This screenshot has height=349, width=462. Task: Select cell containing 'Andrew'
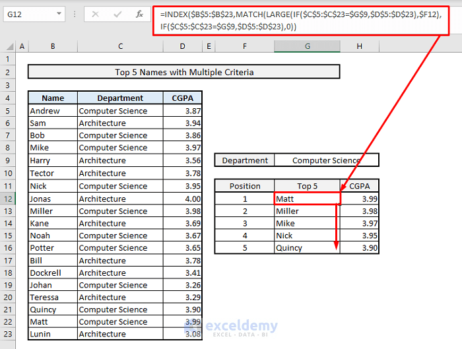53,111
